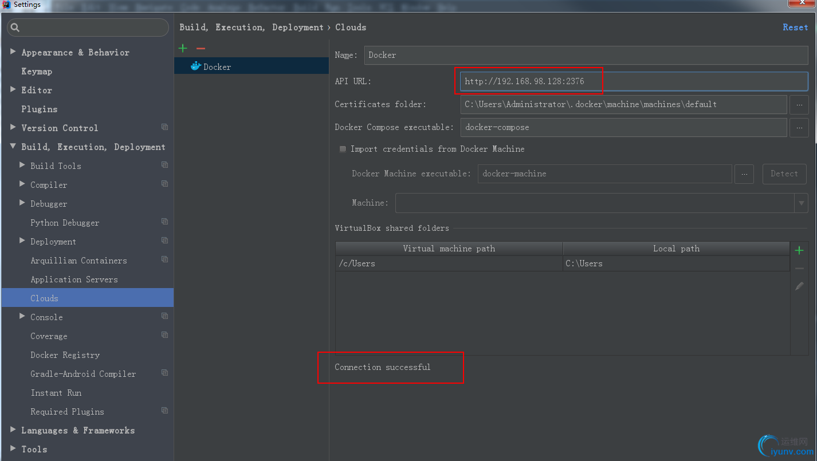Add shared folder with green plus icon
Image resolution: width=817 pixels, height=461 pixels.
pos(799,250)
